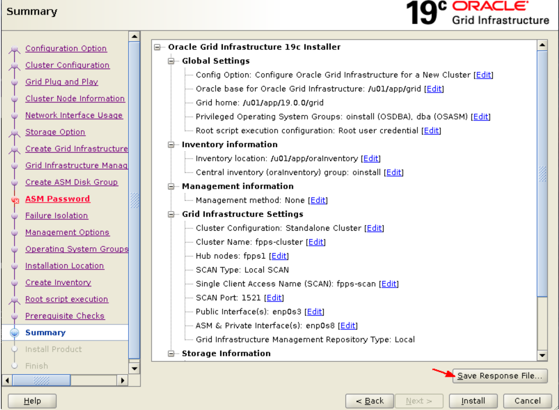This screenshot has height=410, width=559.
Task: Edit the Config Option setting
Action: [x=483, y=75]
